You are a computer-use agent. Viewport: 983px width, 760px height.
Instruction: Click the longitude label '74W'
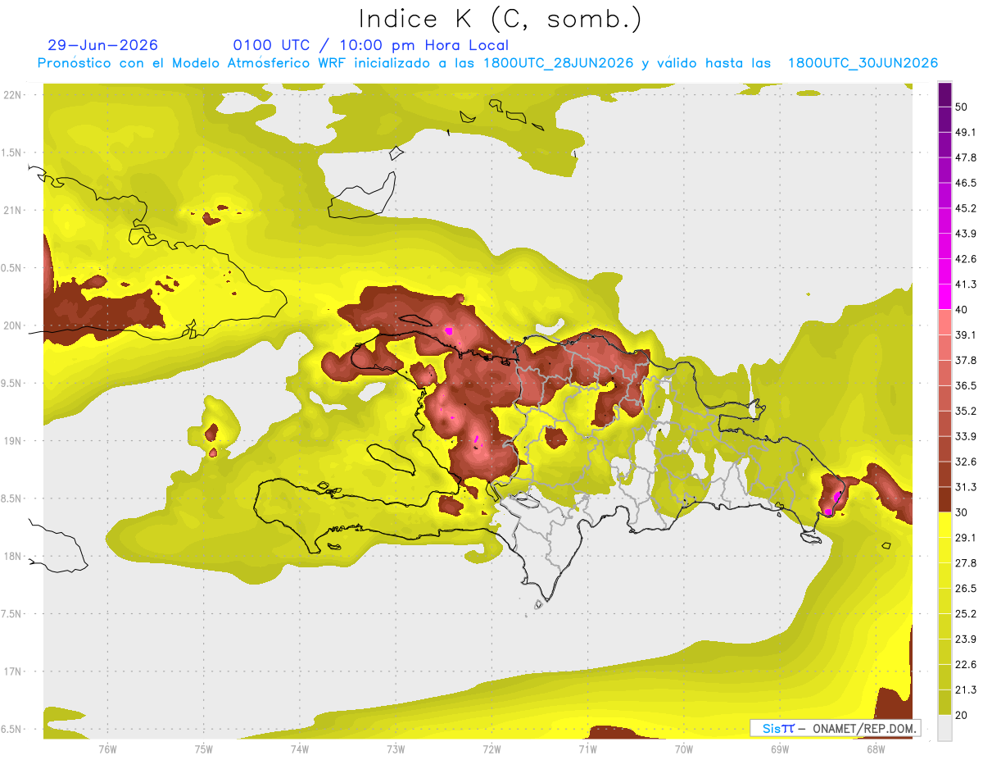(300, 749)
